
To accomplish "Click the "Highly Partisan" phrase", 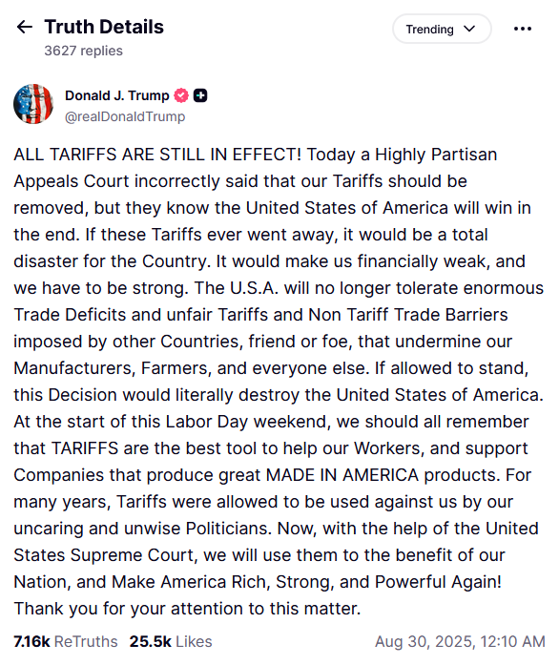I will (436, 155).
